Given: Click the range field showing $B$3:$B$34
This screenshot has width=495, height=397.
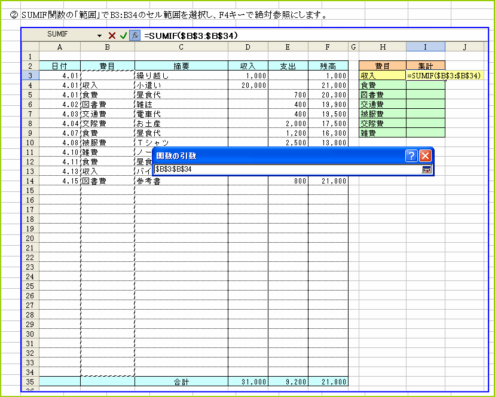Looking at the screenshot, I should (287, 170).
